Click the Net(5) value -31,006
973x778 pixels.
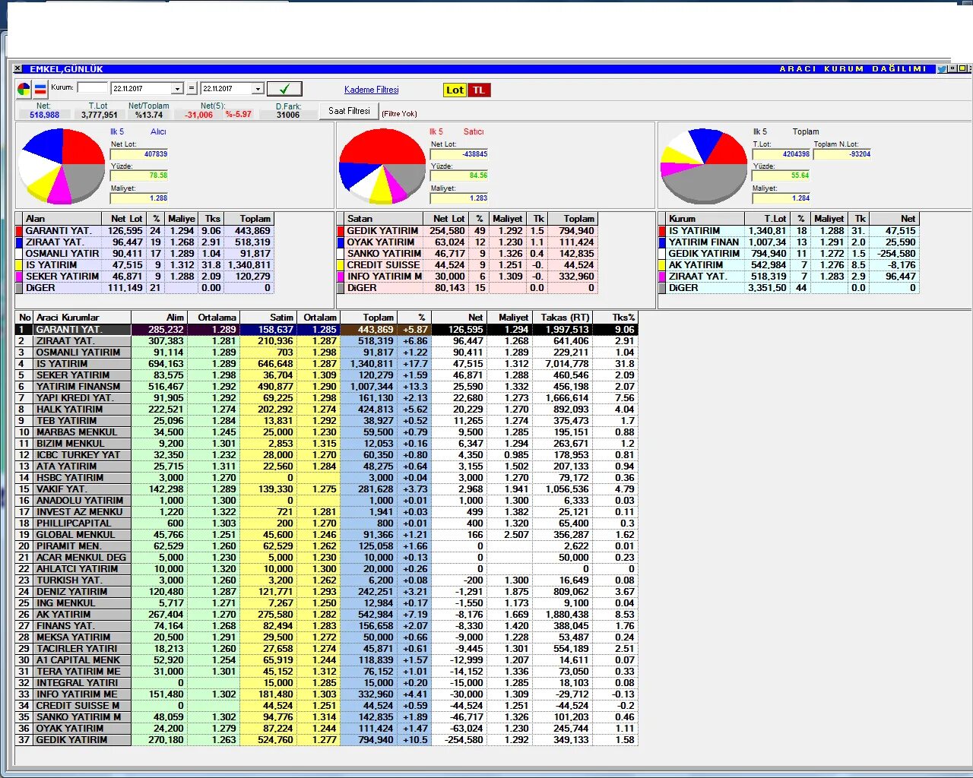pos(199,115)
